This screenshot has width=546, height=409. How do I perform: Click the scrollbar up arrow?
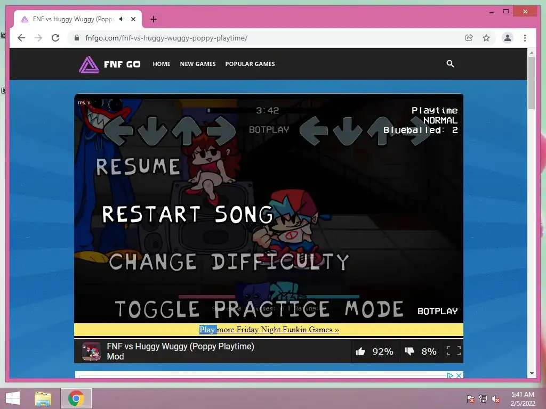coord(532,53)
